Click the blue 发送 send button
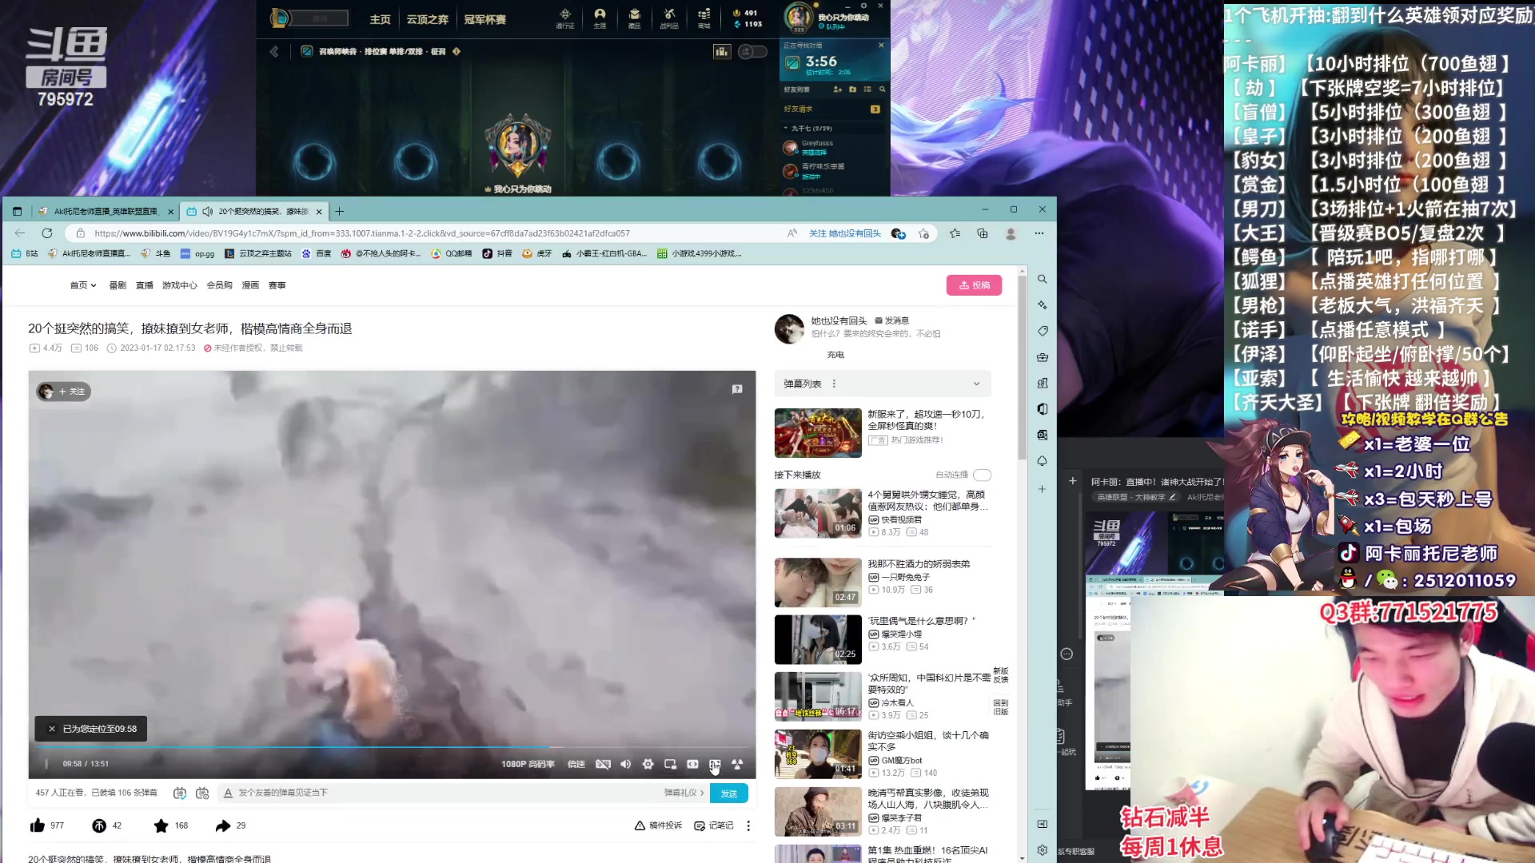 coord(728,793)
